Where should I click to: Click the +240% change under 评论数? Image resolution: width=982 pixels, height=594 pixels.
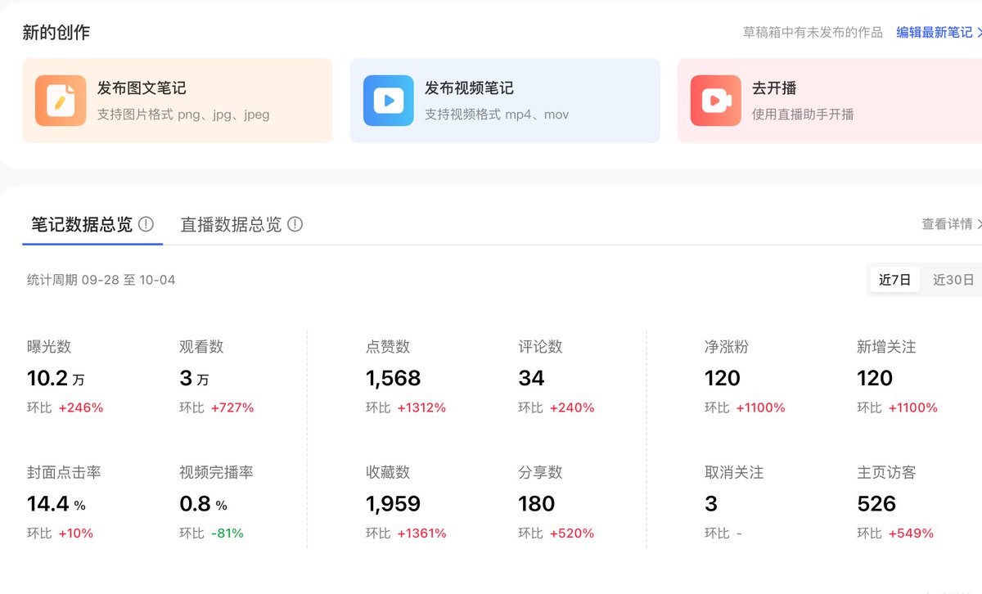click(x=572, y=407)
